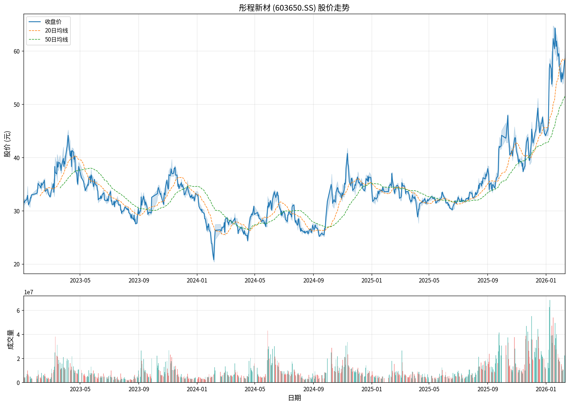Click the 50日均线 green dashed legend sample
569x406 pixels.
pyautogui.click(x=35, y=40)
